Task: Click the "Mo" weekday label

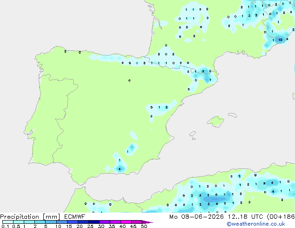Action: 173,217
